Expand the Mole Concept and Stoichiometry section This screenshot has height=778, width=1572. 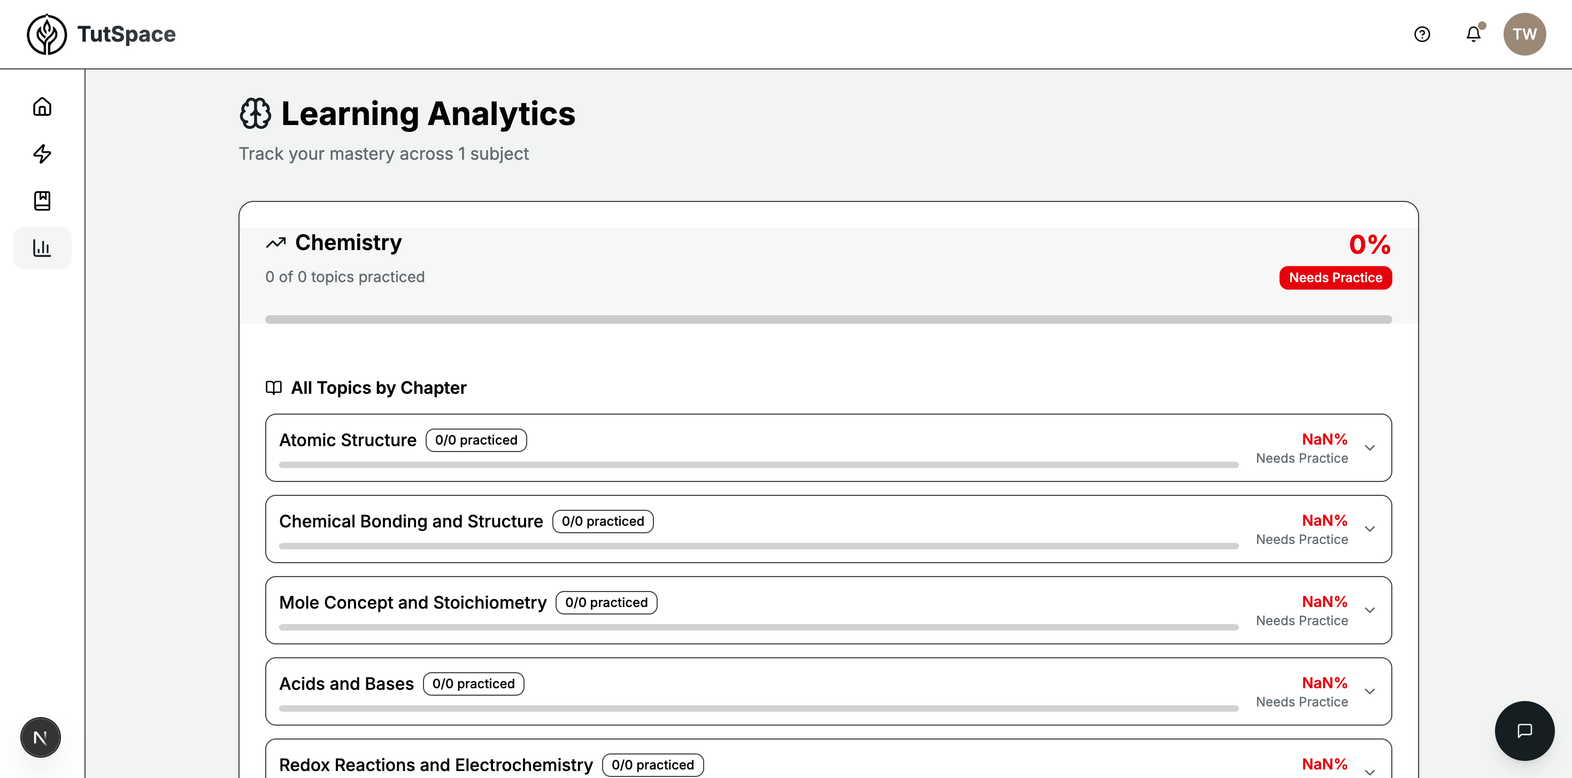(x=1370, y=610)
